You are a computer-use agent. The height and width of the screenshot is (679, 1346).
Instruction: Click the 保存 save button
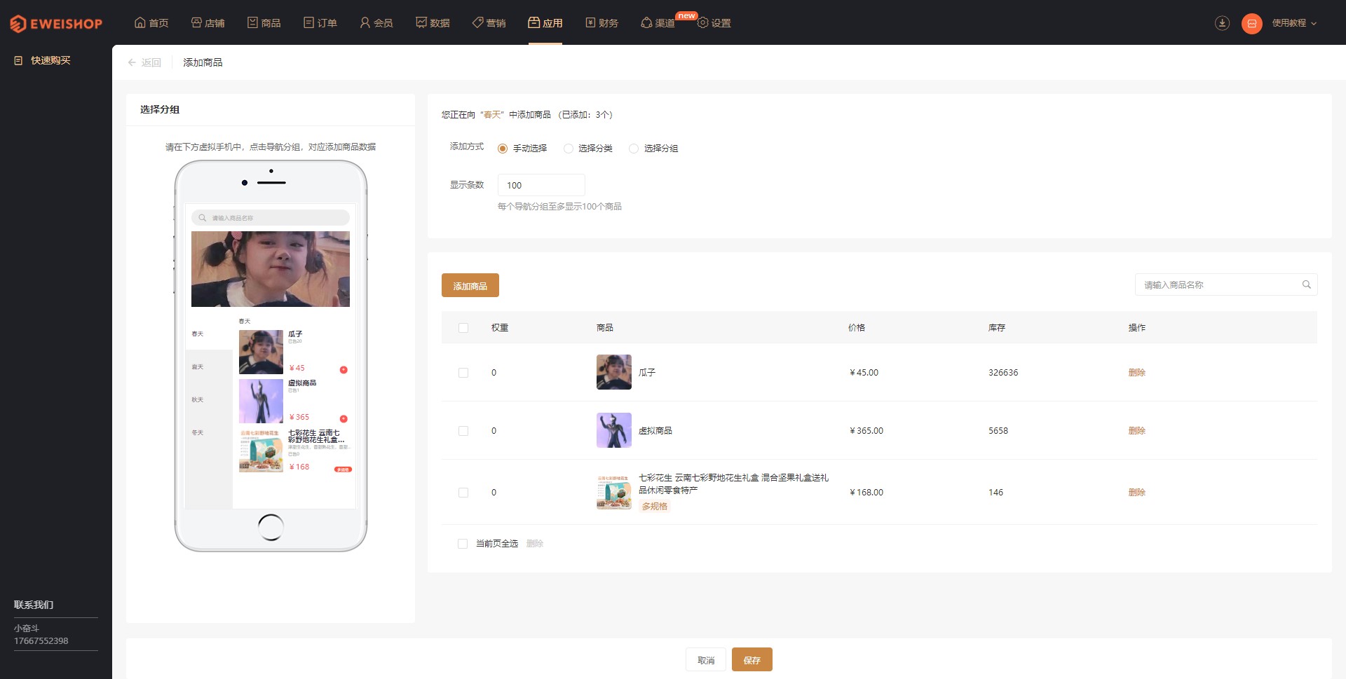[752, 660]
